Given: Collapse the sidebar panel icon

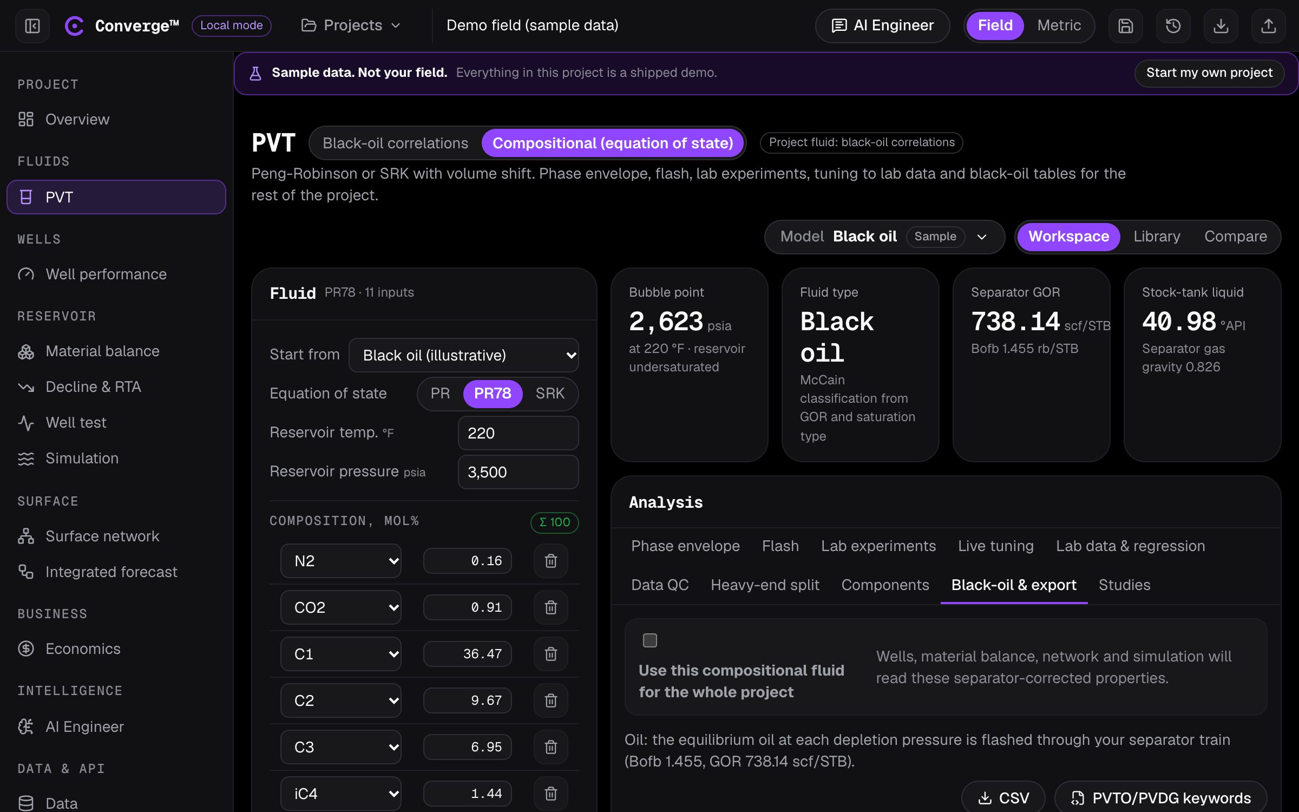Looking at the screenshot, I should [x=32, y=25].
